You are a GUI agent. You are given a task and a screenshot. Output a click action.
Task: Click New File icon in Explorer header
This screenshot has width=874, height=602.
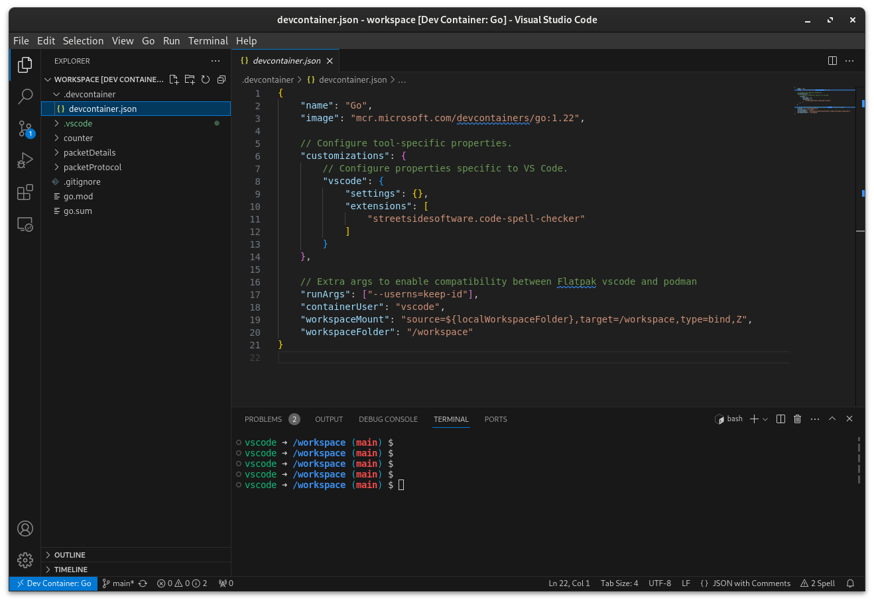[x=174, y=79]
